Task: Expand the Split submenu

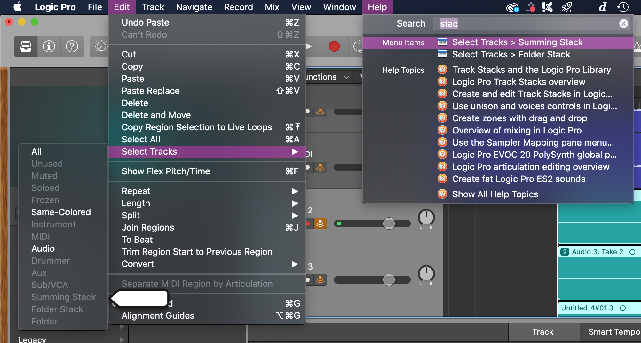Action: coord(207,215)
